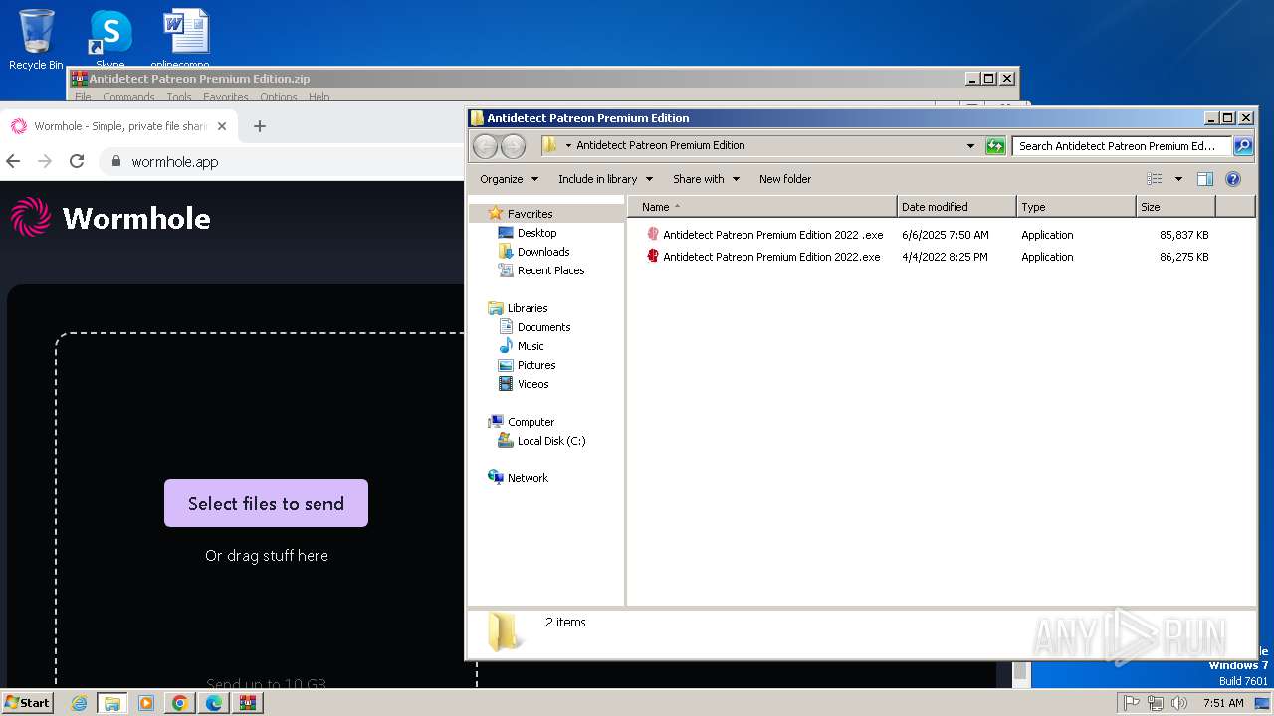Select Computer in navigation pane

pyautogui.click(x=531, y=422)
